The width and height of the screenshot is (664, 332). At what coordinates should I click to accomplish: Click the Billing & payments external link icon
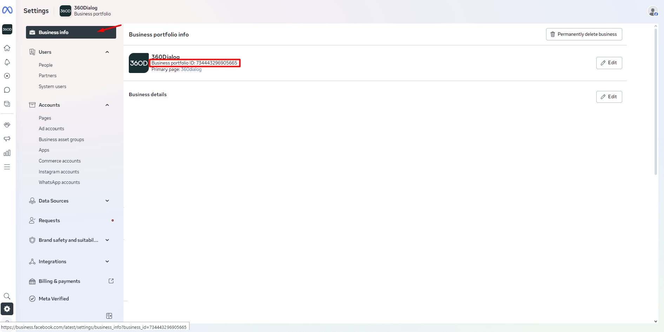tap(111, 281)
